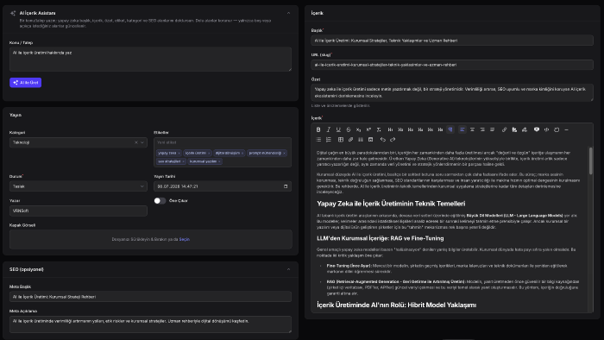Redo the edit in the editor
604x340 pixels.
click(393, 140)
